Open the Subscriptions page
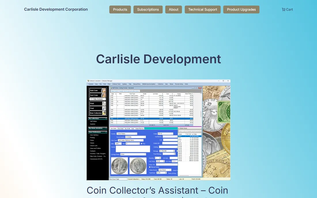The width and height of the screenshot is (317, 198). pyautogui.click(x=148, y=9)
